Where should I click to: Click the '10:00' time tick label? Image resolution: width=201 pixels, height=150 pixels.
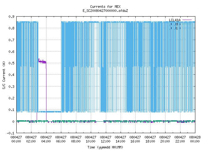click(x=90, y=141)
